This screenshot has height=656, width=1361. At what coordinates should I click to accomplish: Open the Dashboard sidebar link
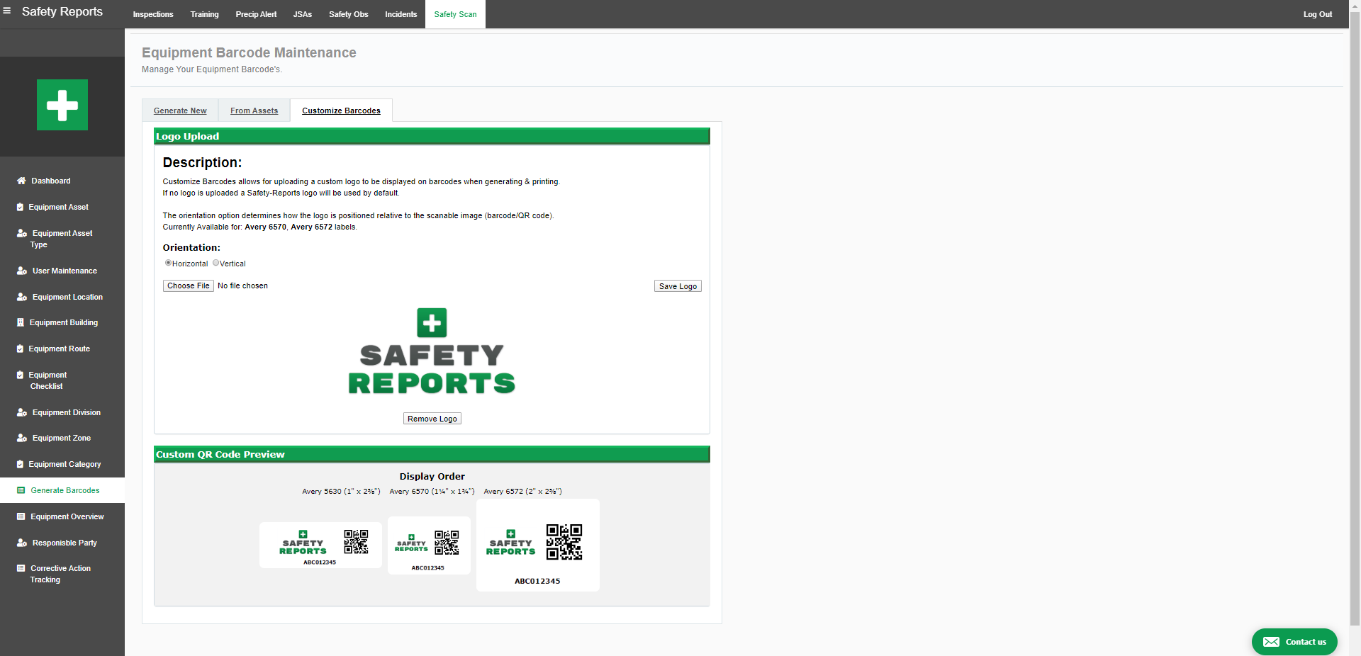click(x=51, y=181)
